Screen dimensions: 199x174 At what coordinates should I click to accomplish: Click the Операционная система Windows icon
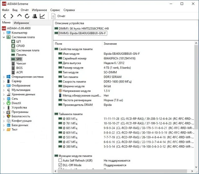click(x=8, y=77)
